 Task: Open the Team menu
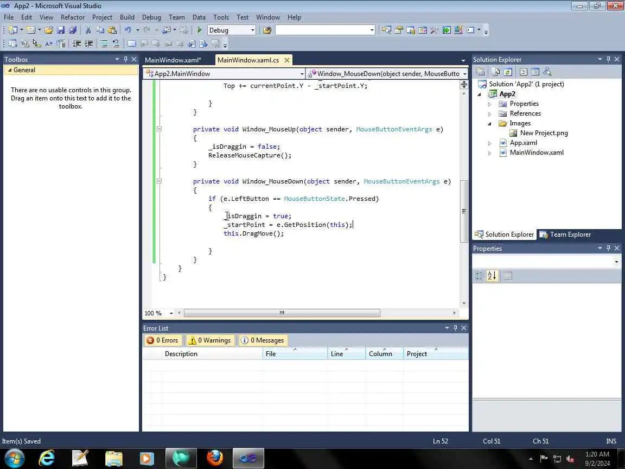176,17
